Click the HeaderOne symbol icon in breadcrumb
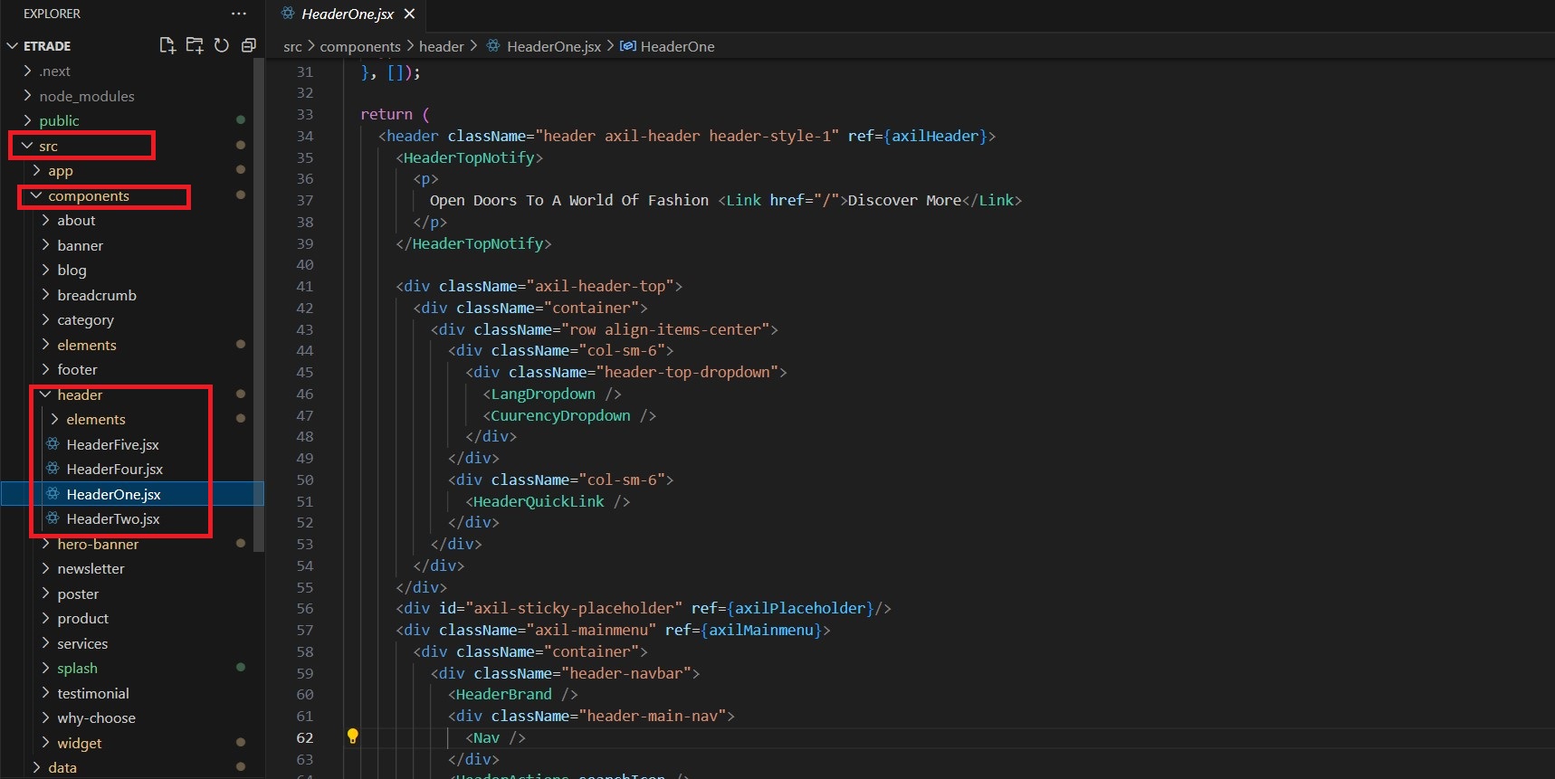The image size is (1555, 779). (x=628, y=46)
